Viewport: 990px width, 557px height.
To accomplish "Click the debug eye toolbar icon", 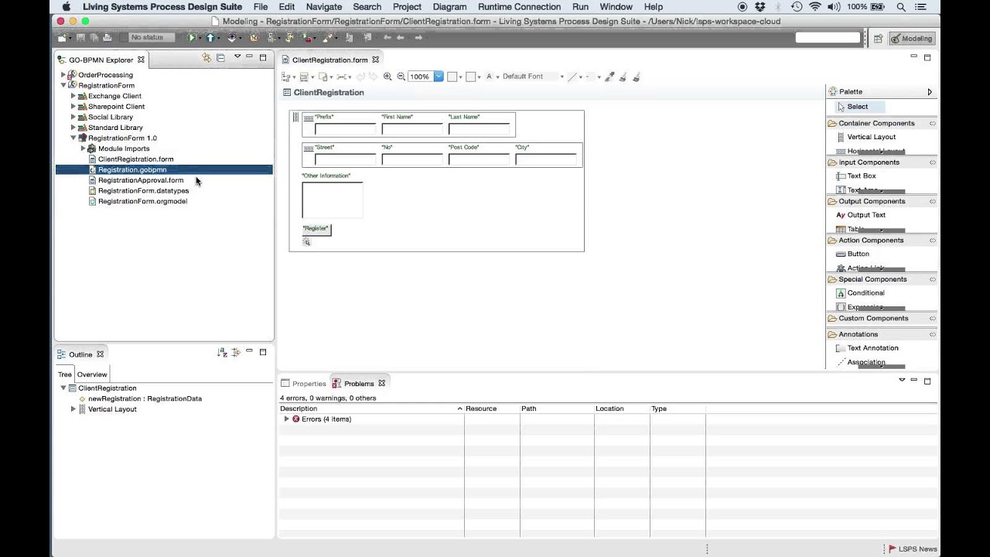I will pyautogui.click(x=231, y=37).
